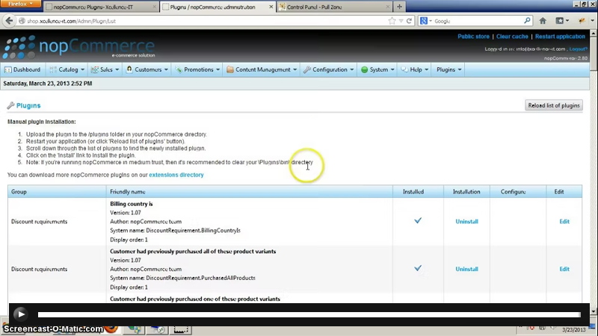Go back using browser back arrow
The image size is (598, 336).
[x=9, y=21]
